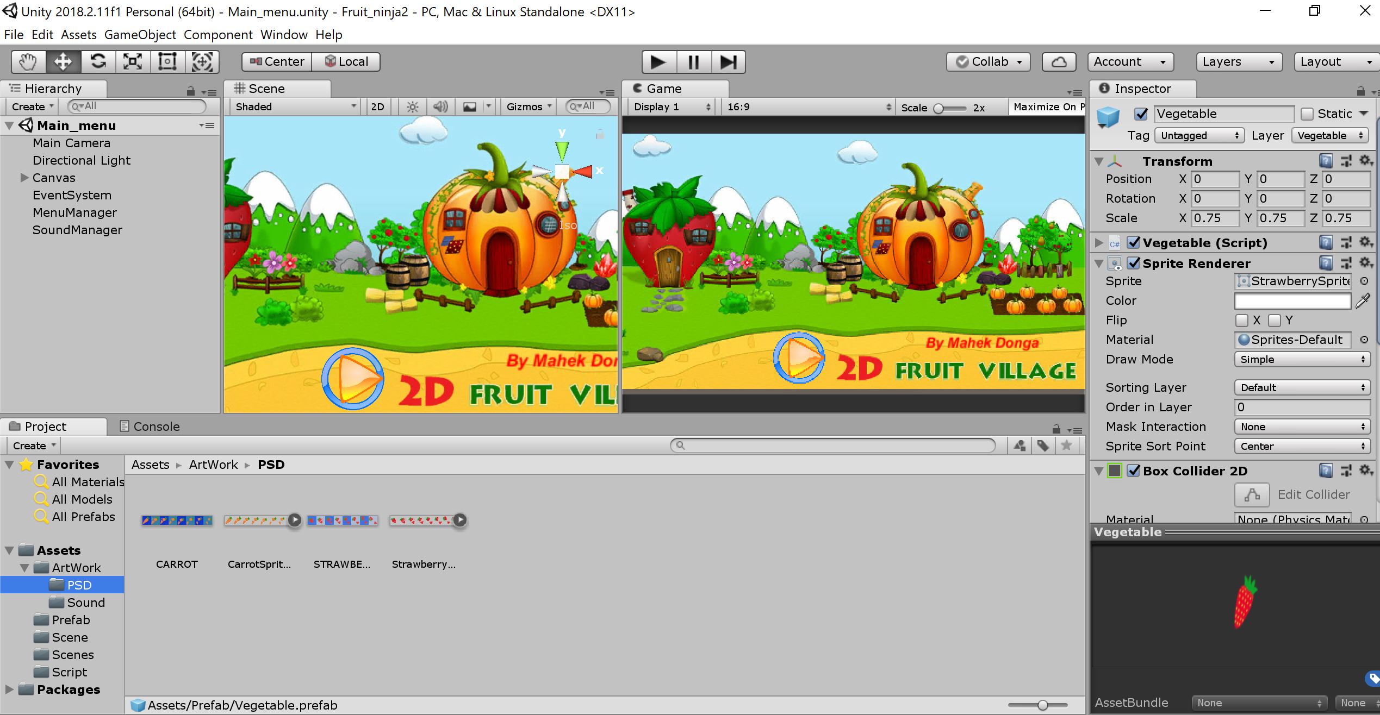Select the Rotate tool
Screen dimensions: 1380x715
pyautogui.click(x=98, y=61)
